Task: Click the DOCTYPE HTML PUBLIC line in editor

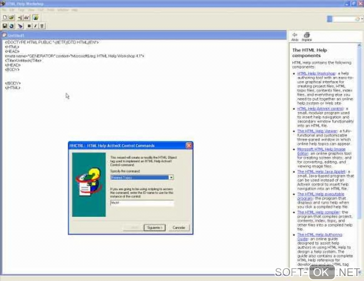Action: (52, 42)
